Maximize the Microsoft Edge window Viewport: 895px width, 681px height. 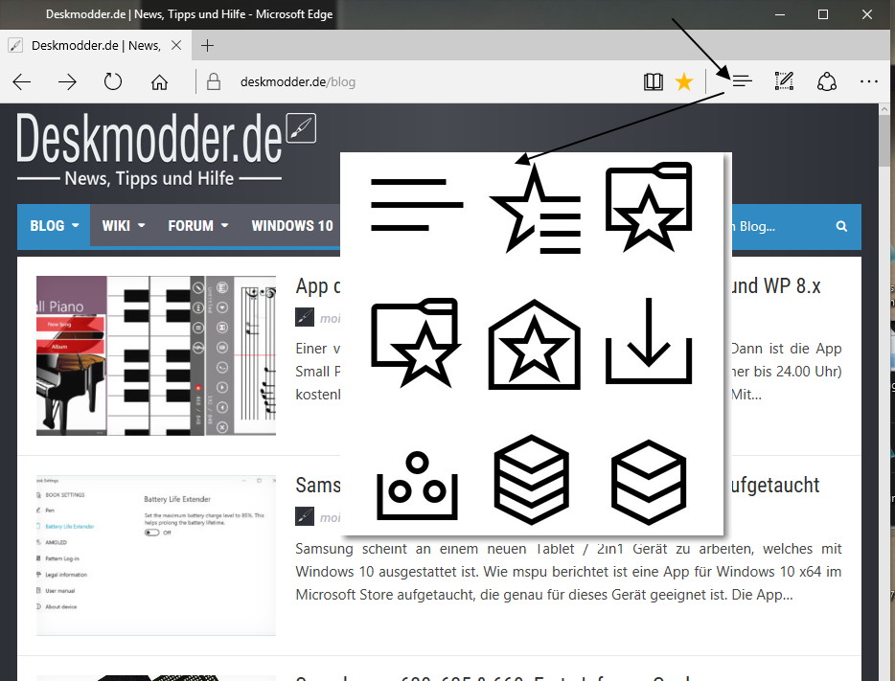(823, 14)
